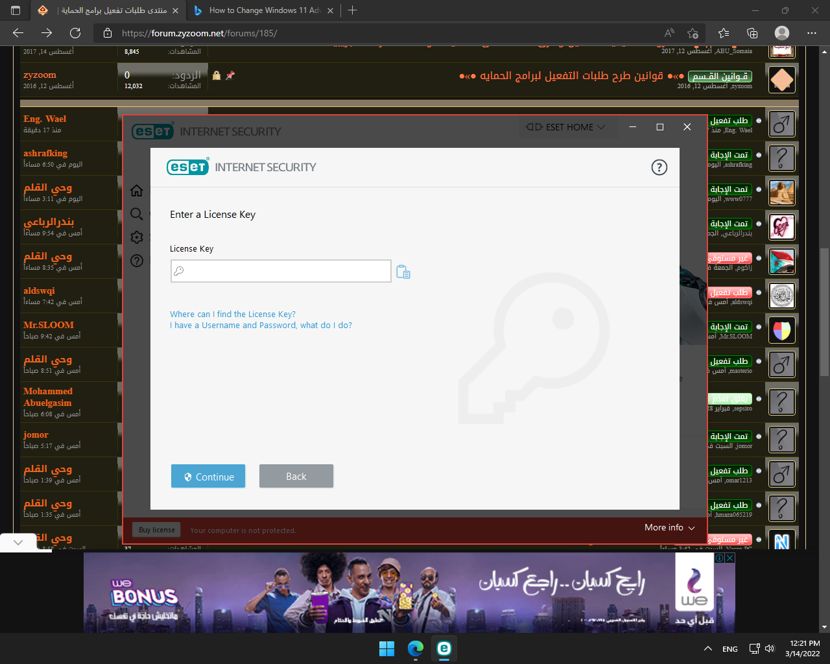Click zyzoom orange diamond avatar thumbnail

782,80
